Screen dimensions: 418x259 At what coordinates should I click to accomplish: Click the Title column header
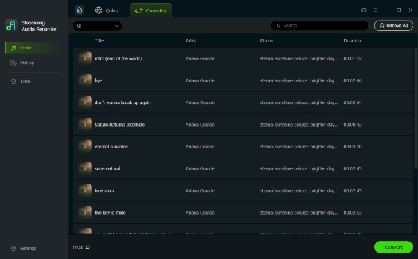99,40
